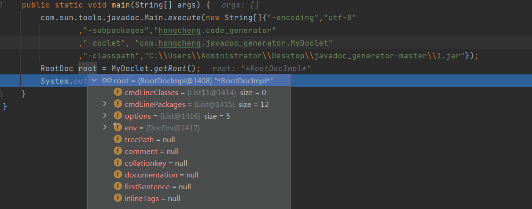Screen dimensions: 532x209
Task: Collapse the root variable node
Action: coord(95,80)
